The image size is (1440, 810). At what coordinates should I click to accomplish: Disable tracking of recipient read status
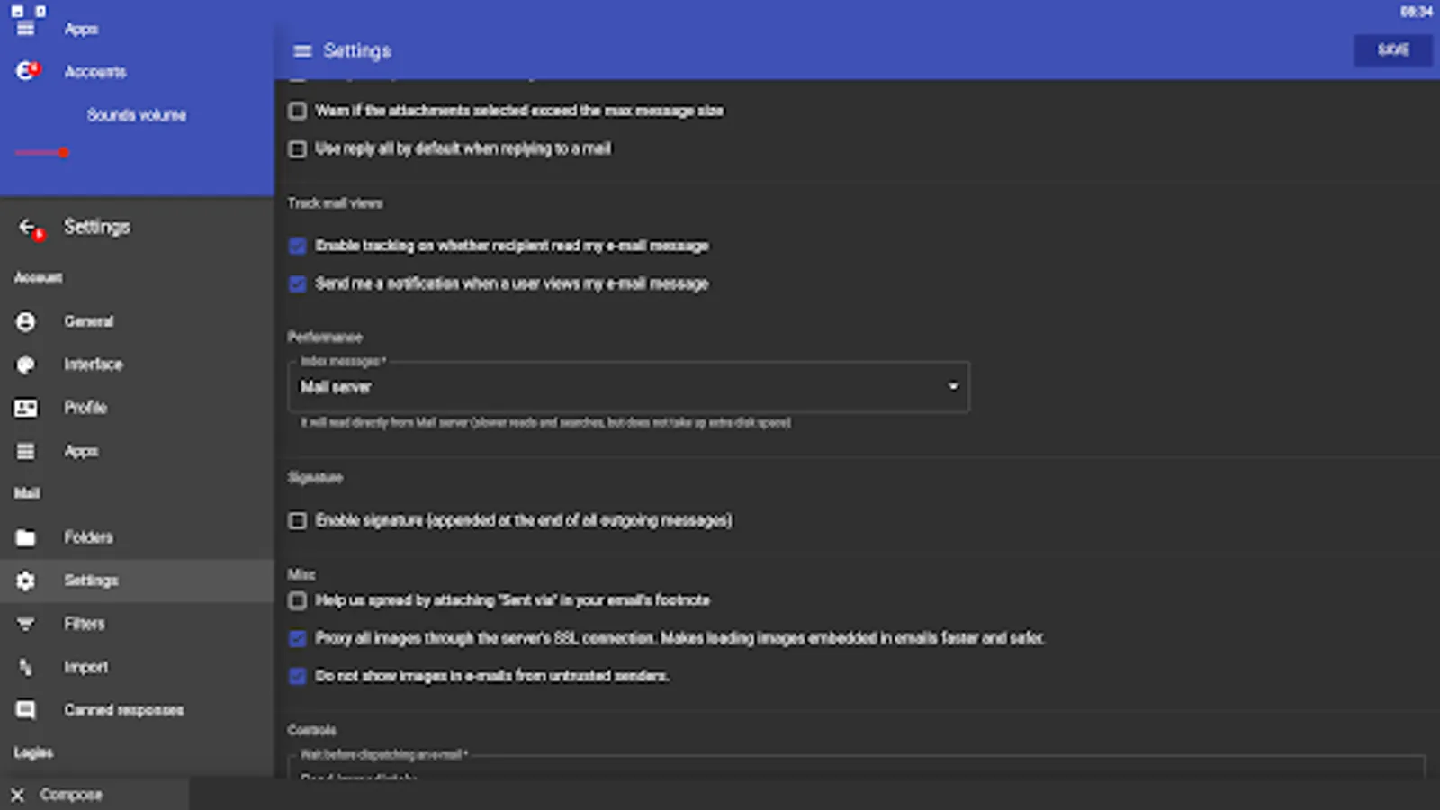297,247
